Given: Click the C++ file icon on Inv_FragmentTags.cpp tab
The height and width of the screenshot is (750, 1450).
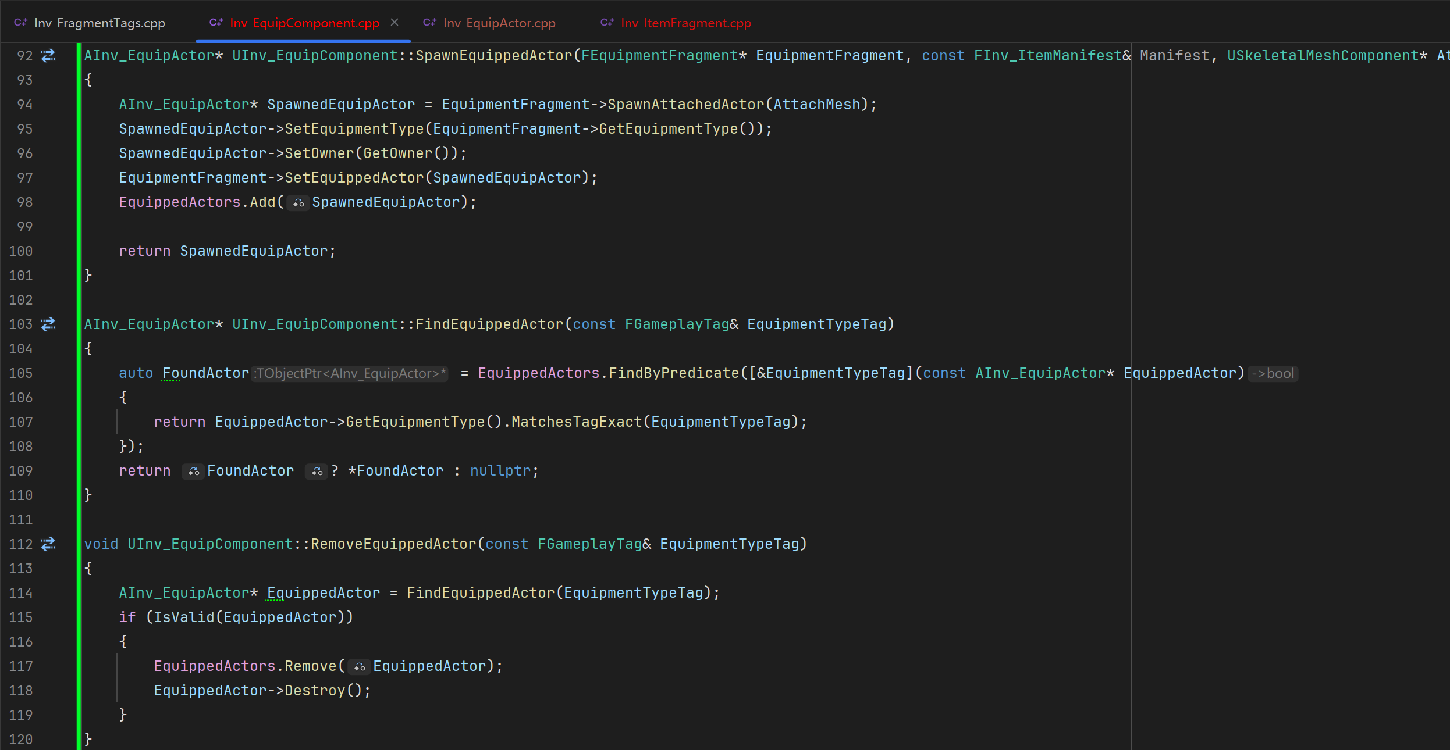Looking at the screenshot, I should point(21,23).
